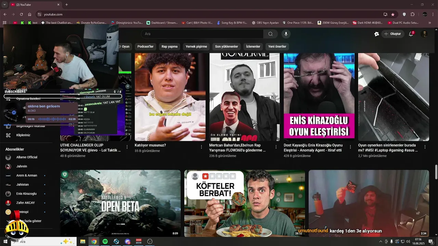This screenshot has height=246, width=438.
Task: Bookmark this page with the star icon
Action: click(393, 14)
